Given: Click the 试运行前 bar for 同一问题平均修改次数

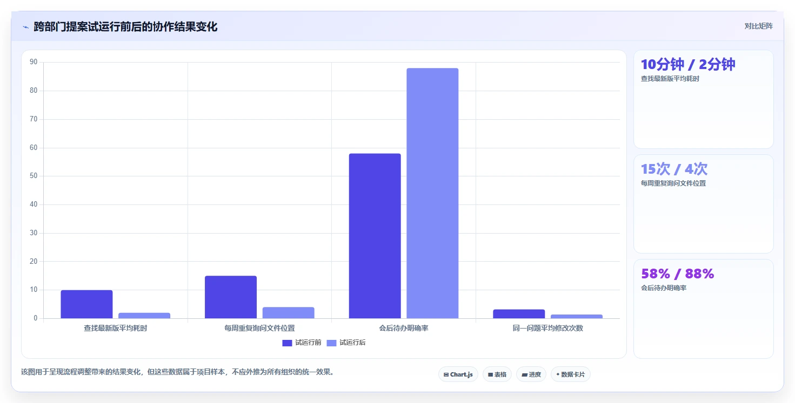Looking at the screenshot, I should pyautogui.click(x=519, y=314).
